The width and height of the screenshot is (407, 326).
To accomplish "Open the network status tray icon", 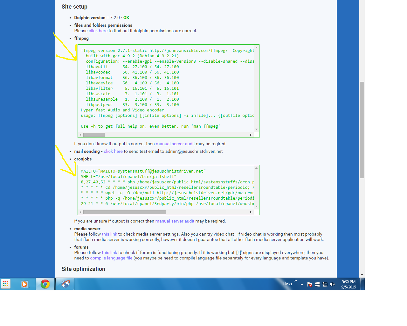I will click(325, 284).
